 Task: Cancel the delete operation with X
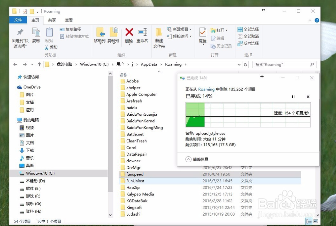(x=308, y=97)
